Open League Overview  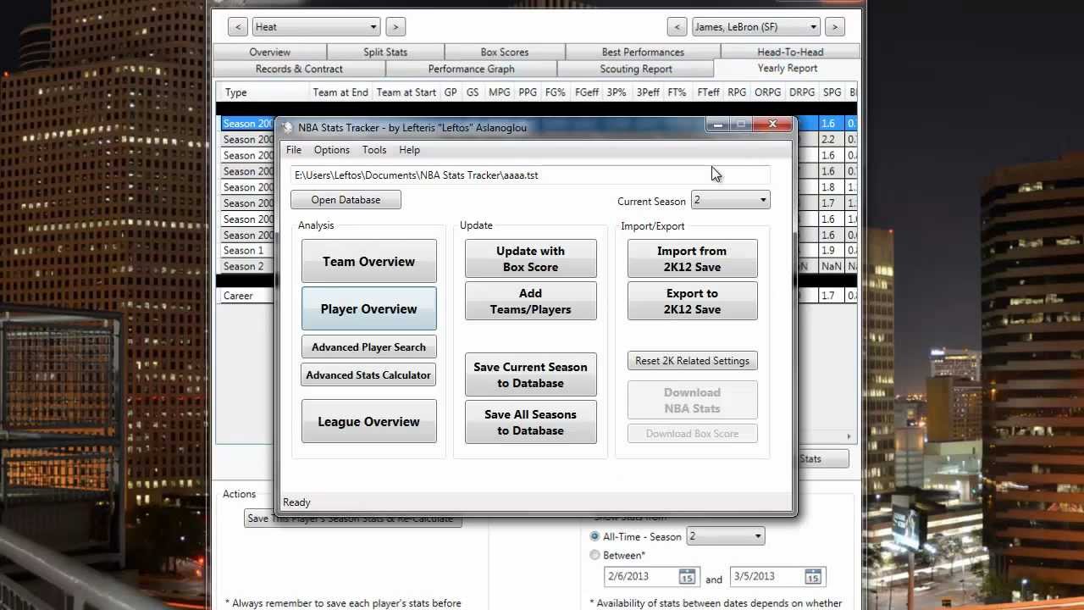369,421
